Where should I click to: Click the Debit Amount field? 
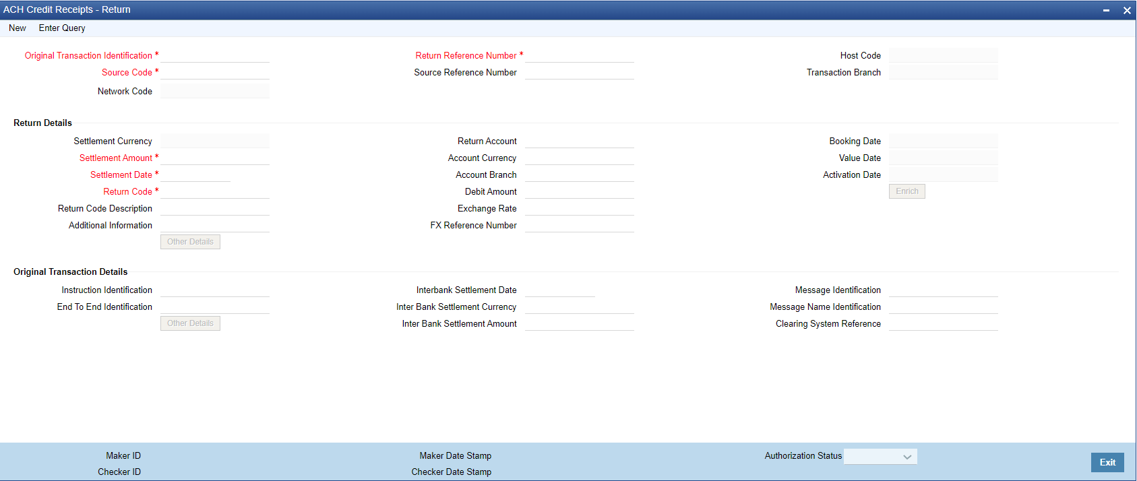coord(580,191)
